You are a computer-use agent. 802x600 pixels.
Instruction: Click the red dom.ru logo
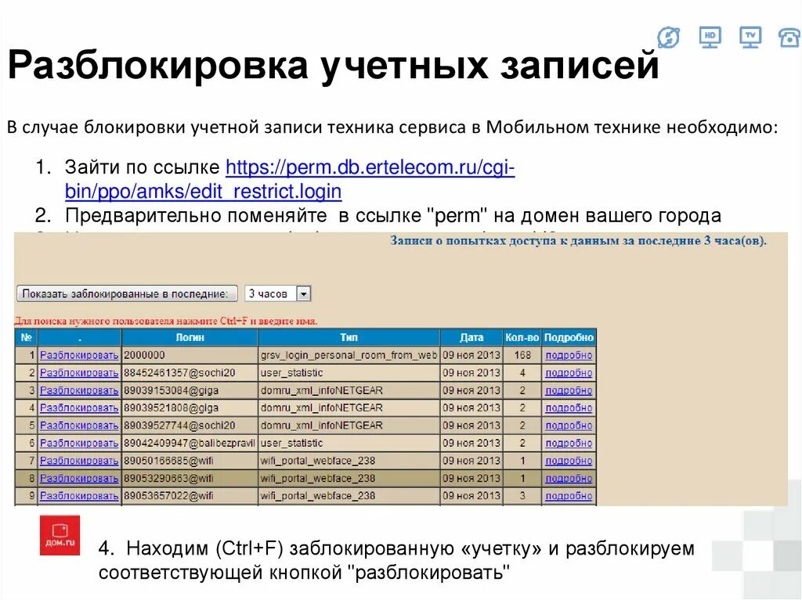click(60, 535)
